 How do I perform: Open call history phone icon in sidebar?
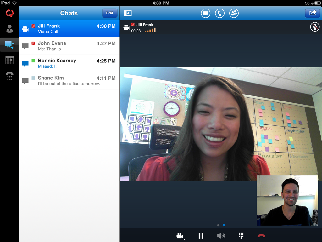[x=9, y=76]
